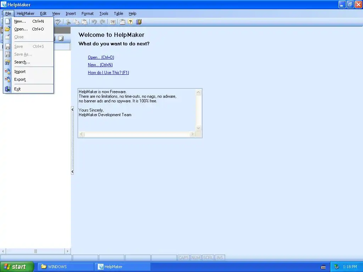Click the blank page icon beside New

[7, 21]
